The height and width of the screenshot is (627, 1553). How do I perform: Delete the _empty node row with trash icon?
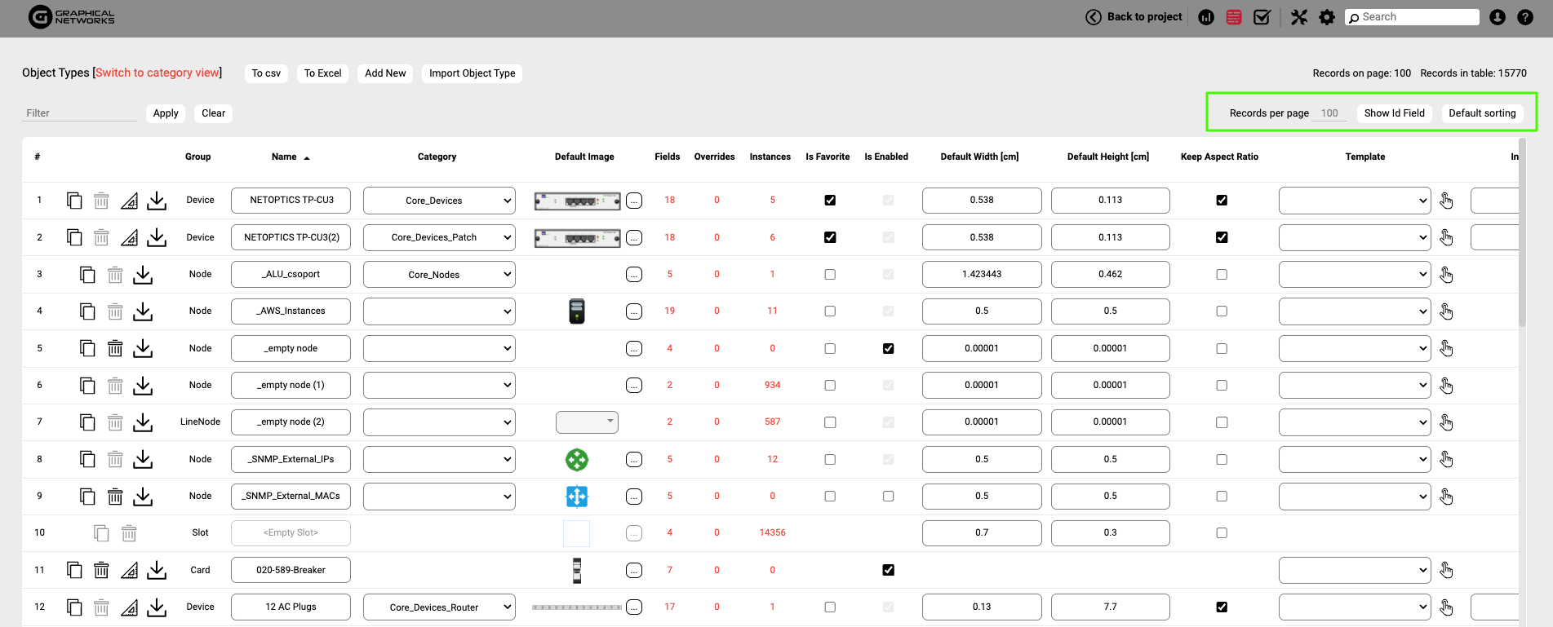[x=115, y=348]
